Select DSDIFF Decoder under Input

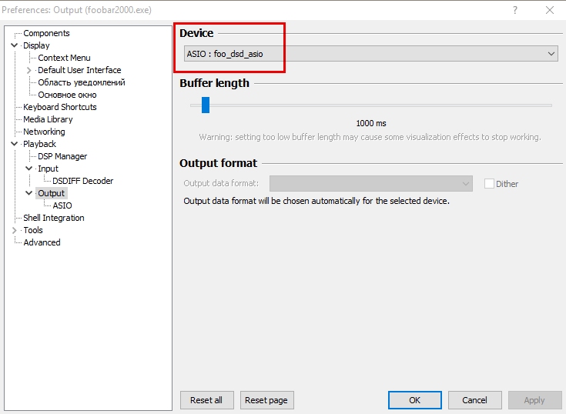82,181
